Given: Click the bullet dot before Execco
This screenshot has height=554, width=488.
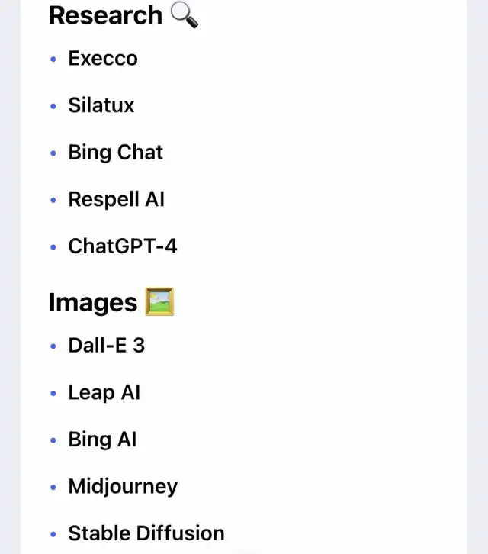Looking at the screenshot, I should [x=53, y=59].
